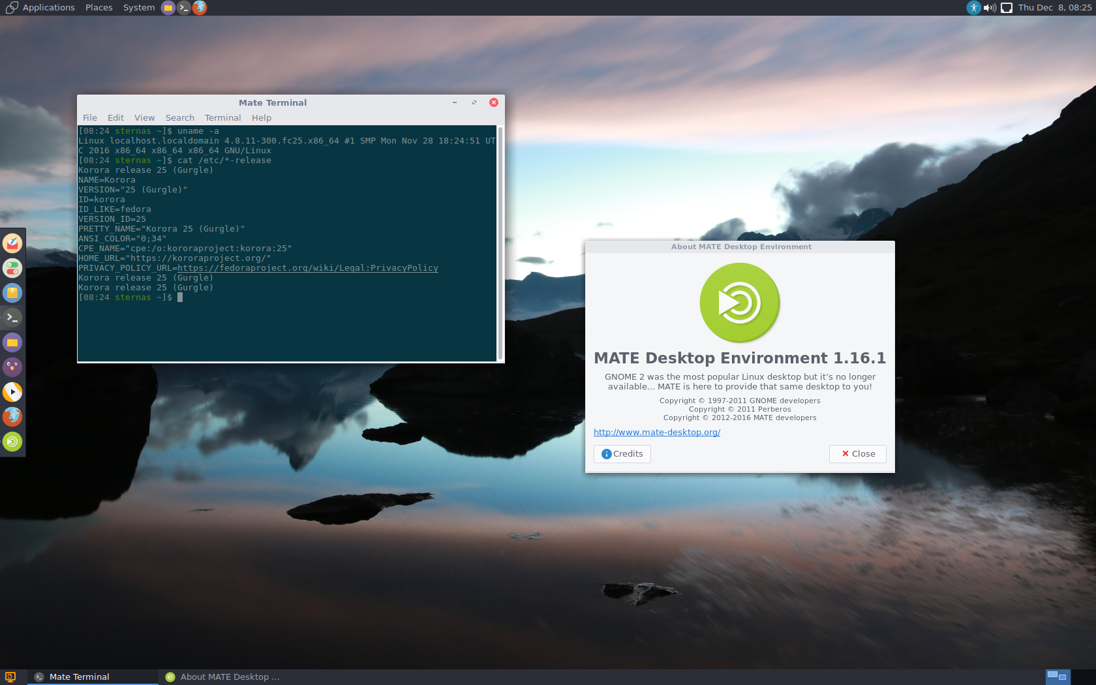Click the terminal window scrollbar
The image size is (1096, 685).
(x=500, y=243)
